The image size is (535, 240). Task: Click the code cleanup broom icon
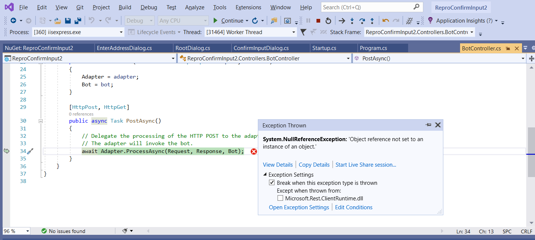125,231
